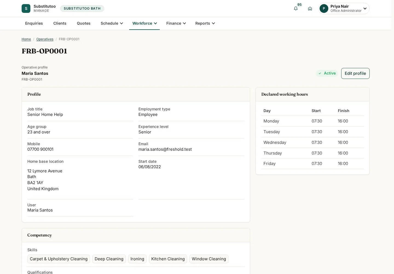Click the mobile number 07700 900101
Viewport: 394px width, 274px height.
point(40,149)
